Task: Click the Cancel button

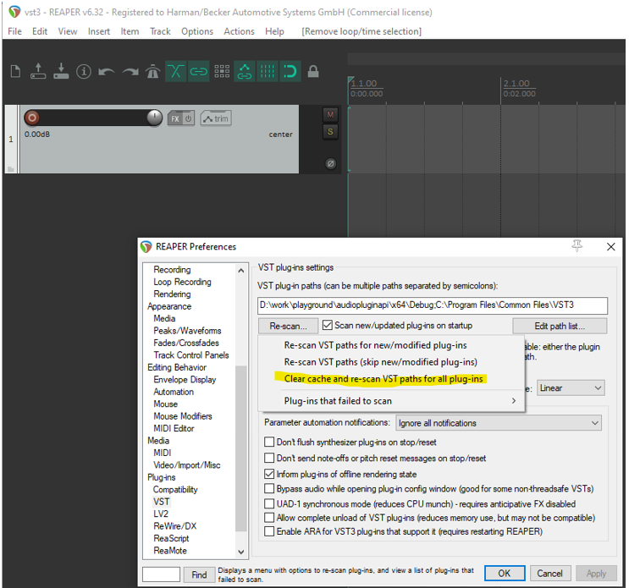Action: 549,573
